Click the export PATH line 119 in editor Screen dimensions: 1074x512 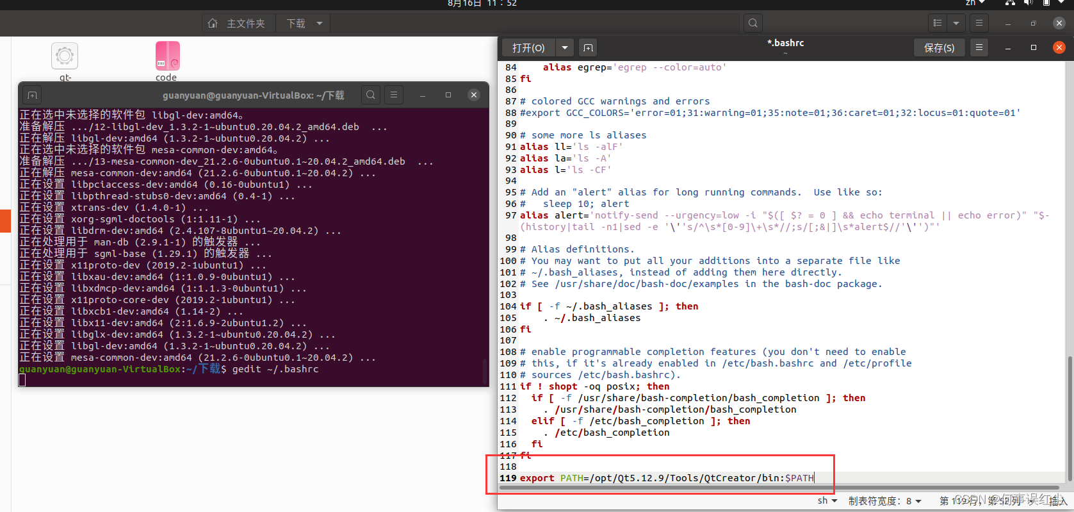pyautogui.click(x=667, y=478)
